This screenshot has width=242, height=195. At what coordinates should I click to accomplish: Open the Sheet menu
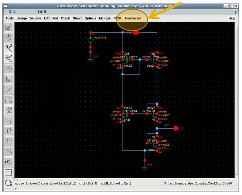coord(77,18)
